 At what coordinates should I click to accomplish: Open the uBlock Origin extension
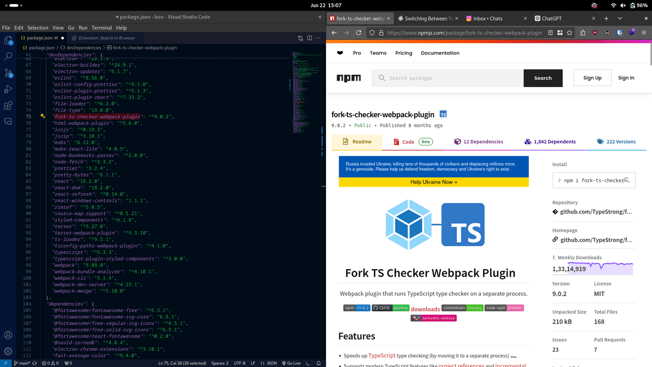(595, 33)
